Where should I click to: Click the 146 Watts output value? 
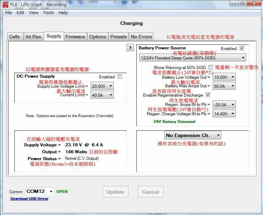coord(76,152)
